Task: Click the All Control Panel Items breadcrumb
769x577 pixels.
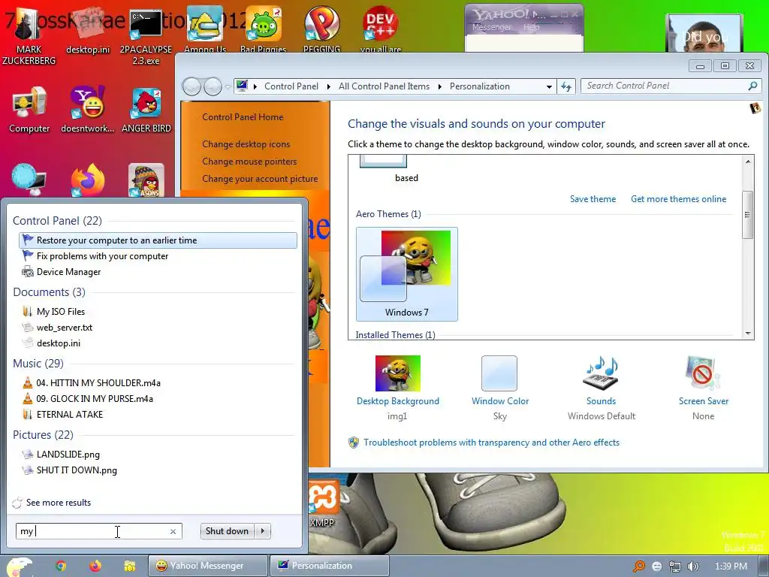Action: coord(384,86)
